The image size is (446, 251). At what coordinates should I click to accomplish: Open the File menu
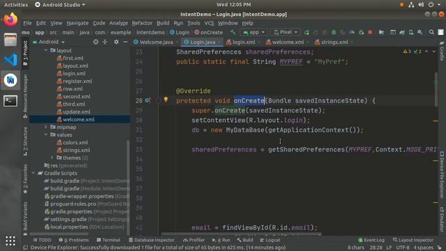click(x=27, y=23)
